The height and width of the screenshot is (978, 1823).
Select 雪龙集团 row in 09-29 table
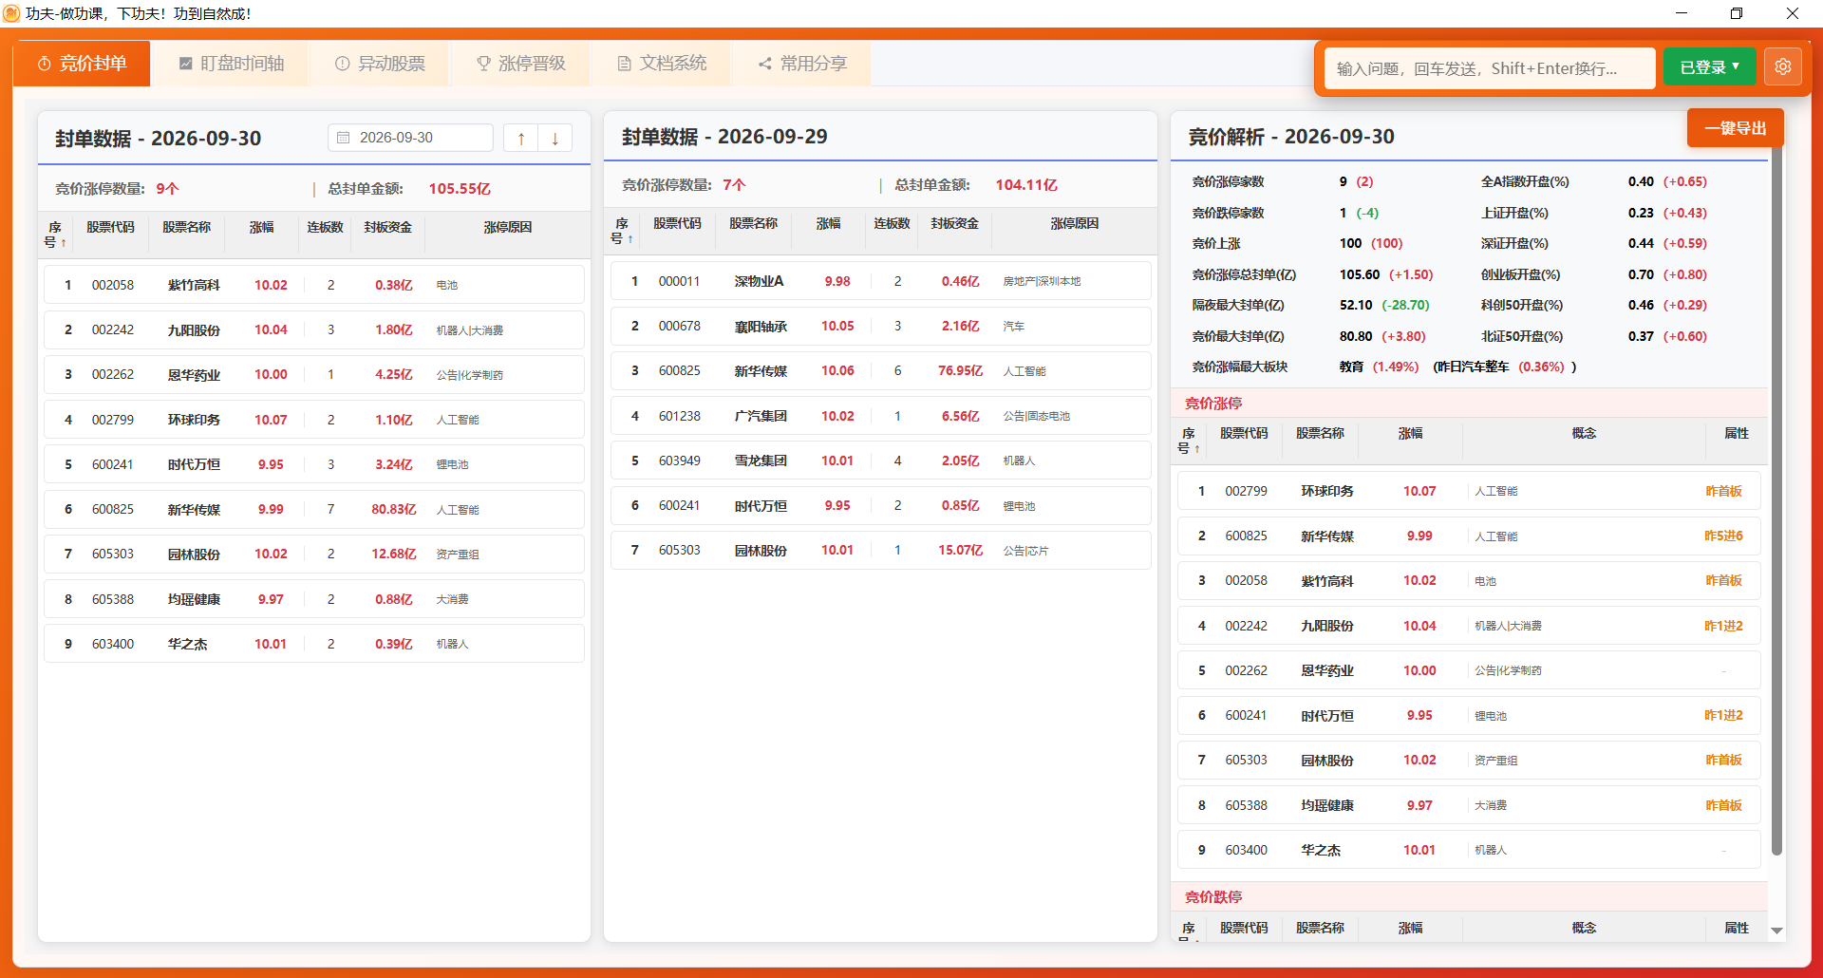(880, 461)
